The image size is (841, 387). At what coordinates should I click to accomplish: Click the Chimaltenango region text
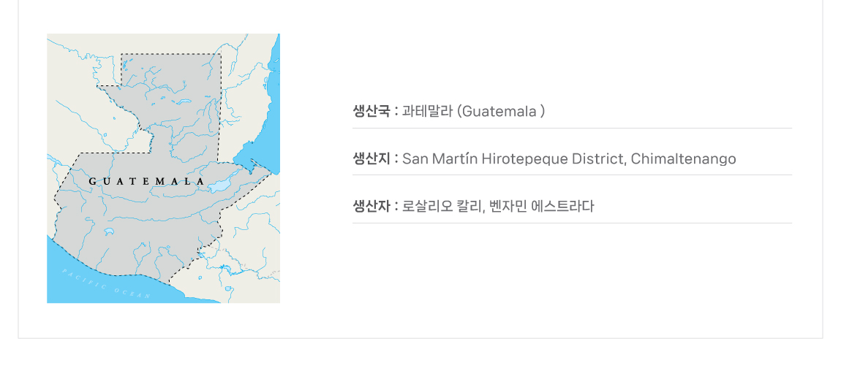[683, 159]
